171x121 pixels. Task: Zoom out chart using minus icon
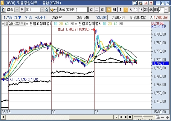coord(163,117)
